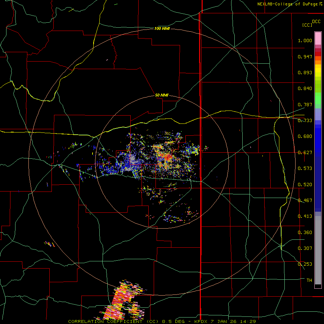The image size is (324, 324).
Task: Select the 0.840 legend value
Action: (x=305, y=89)
